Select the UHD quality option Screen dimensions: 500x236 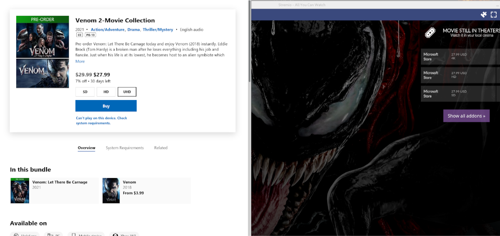click(x=127, y=92)
